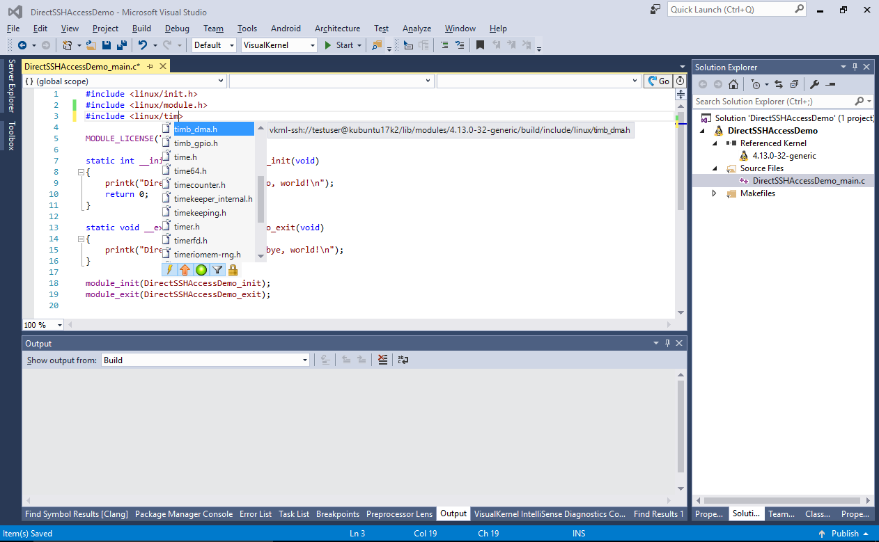Click the IntelliSense suggestion list scrollbar
The width and height of the screenshot is (879, 542).
click(x=261, y=198)
